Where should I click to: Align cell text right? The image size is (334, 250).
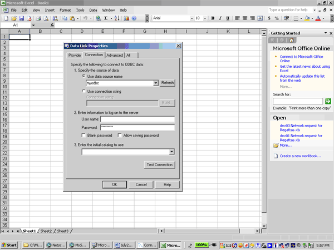(252, 18)
